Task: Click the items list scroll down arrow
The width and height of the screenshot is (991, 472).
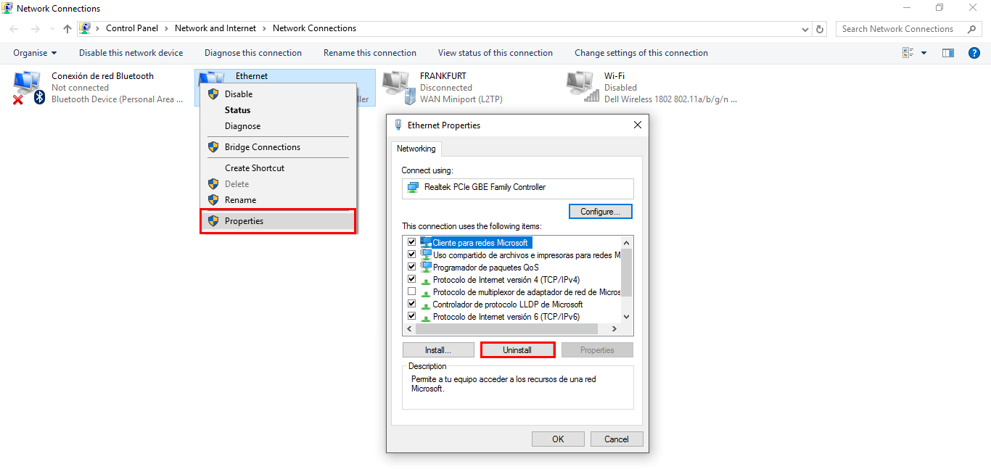Action: click(x=627, y=317)
